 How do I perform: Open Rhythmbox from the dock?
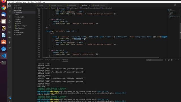(x=4, y=28)
